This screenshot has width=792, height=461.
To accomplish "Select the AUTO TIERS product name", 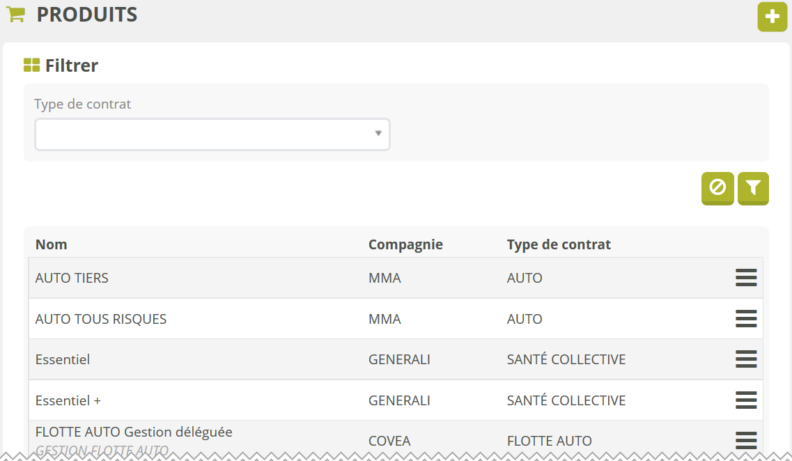I will pos(72,278).
